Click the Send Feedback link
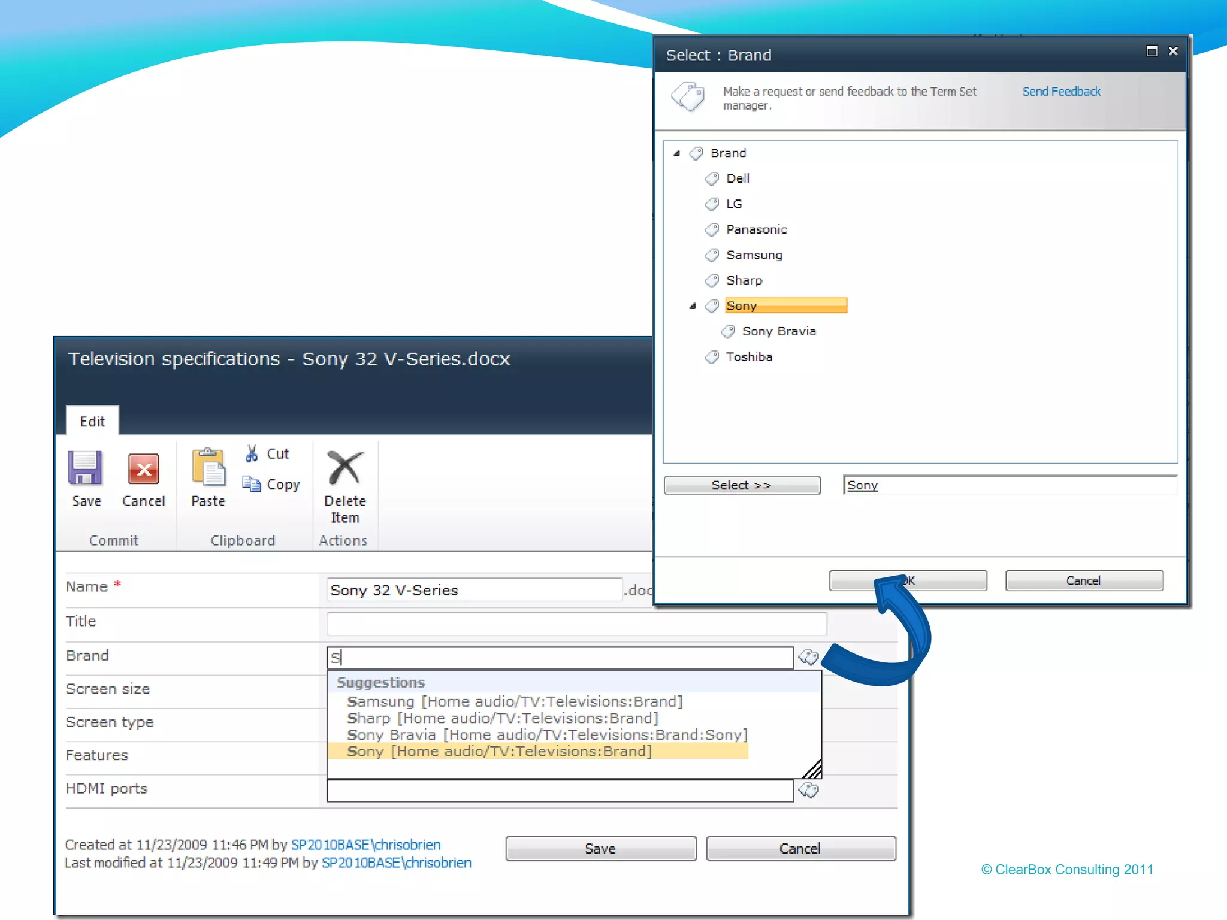 [1061, 92]
